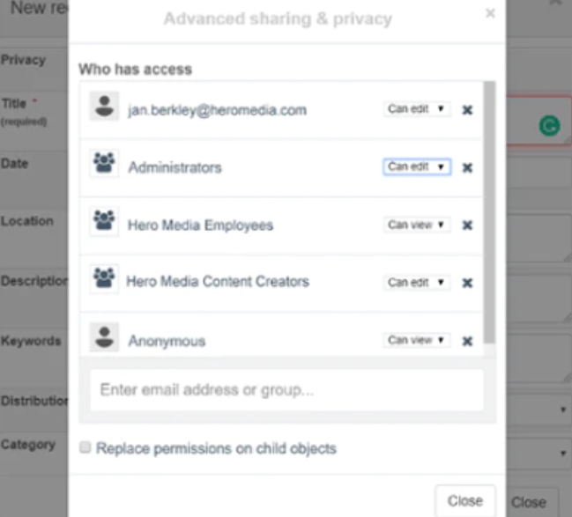Open permission dropdown for jan.berkley@heromedia.com
572x517 pixels.
point(417,109)
